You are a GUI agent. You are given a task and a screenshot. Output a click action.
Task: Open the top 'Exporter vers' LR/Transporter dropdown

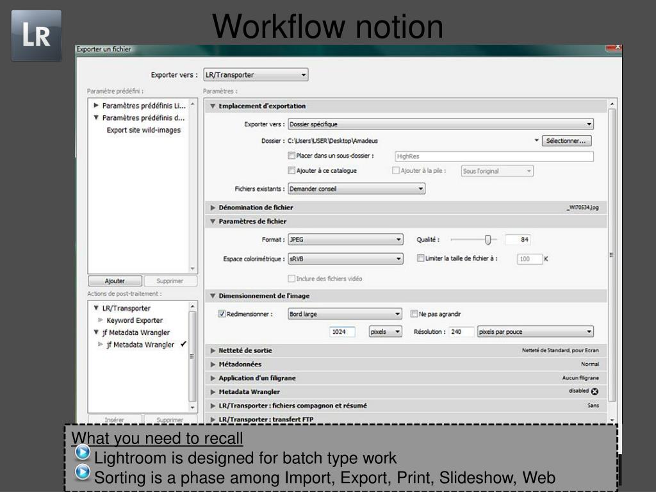point(256,75)
